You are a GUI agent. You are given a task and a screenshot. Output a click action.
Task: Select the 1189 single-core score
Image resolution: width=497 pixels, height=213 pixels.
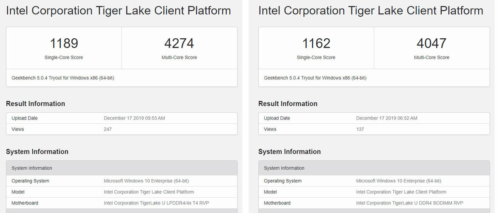pos(64,43)
